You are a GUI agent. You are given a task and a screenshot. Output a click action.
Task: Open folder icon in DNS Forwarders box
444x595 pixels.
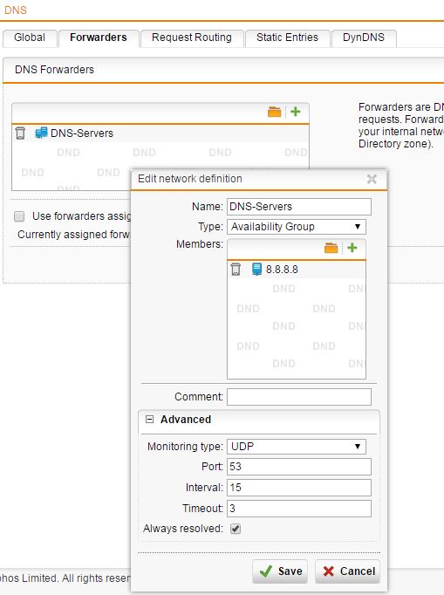point(275,112)
